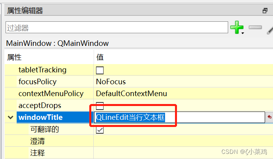The width and height of the screenshot is (273, 159).
Task: Open the dropdown arrow beside the plus icon
Action: click(243, 33)
